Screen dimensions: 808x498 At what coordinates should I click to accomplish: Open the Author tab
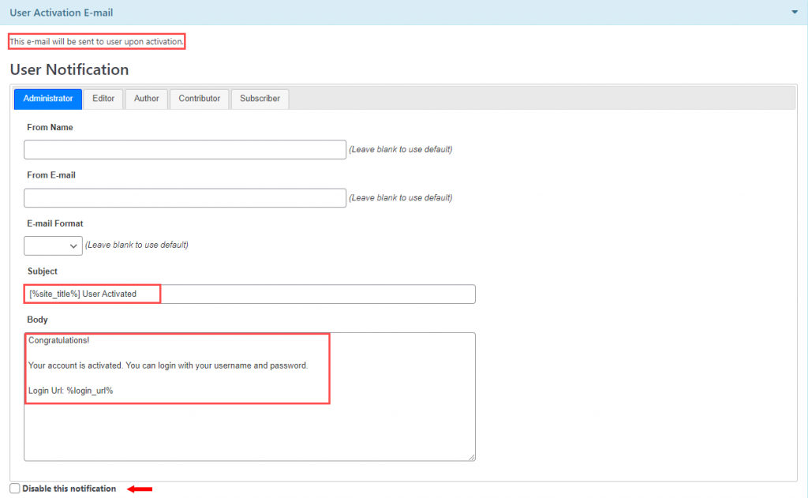coord(146,99)
